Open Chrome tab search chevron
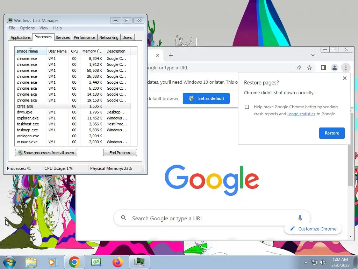 click(313, 55)
